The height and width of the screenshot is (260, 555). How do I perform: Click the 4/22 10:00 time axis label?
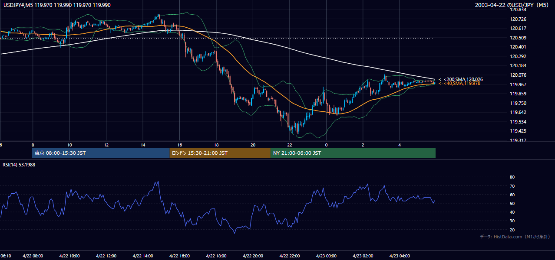69,256
